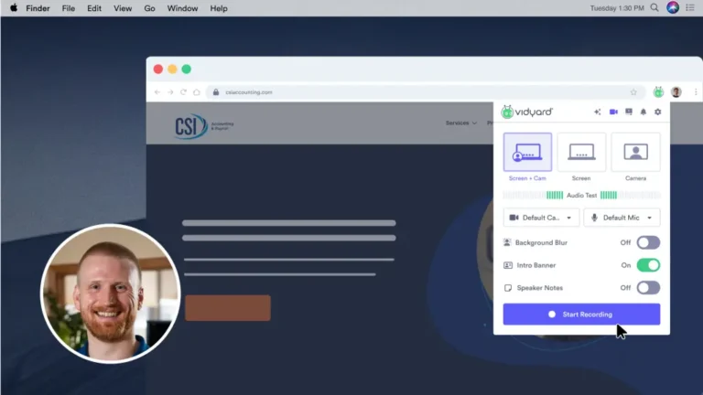Open the Edit menu

click(94, 8)
